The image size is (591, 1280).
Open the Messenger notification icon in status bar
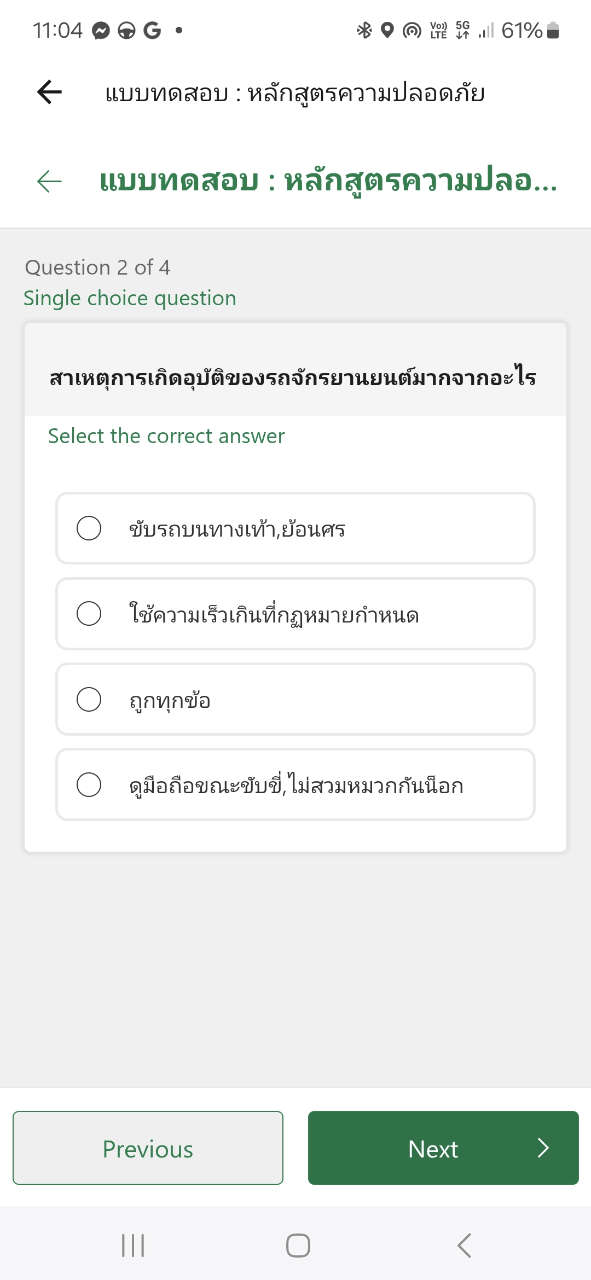pyautogui.click(x=101, y=31)
